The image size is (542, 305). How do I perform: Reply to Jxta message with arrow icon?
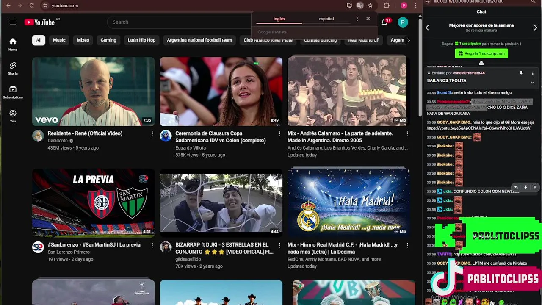click(516, 187)
